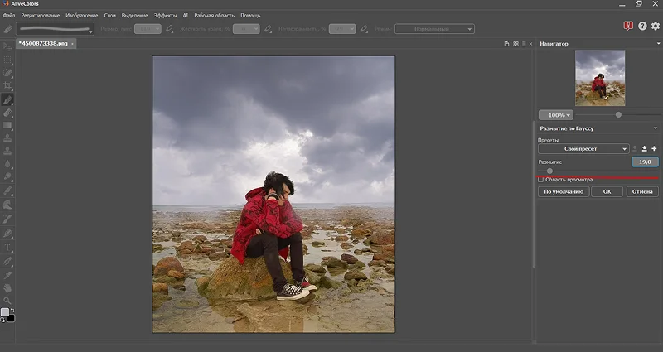The image size is (663, 352).
Task: Open the brush stroke preset dropdown
Action: pyautogui.click(x=55, y=29)
